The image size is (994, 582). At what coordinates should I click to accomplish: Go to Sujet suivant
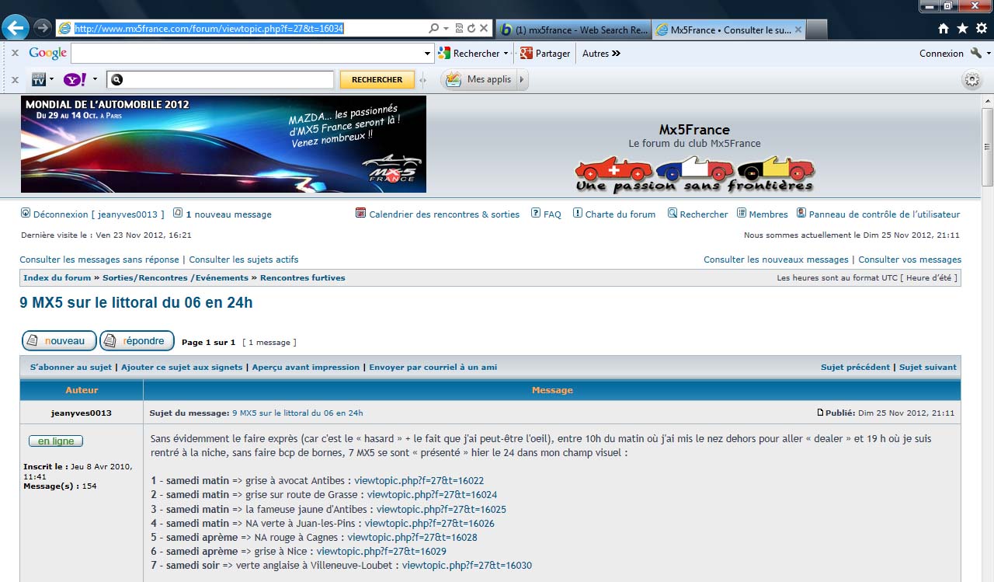(x=928, y=367)
